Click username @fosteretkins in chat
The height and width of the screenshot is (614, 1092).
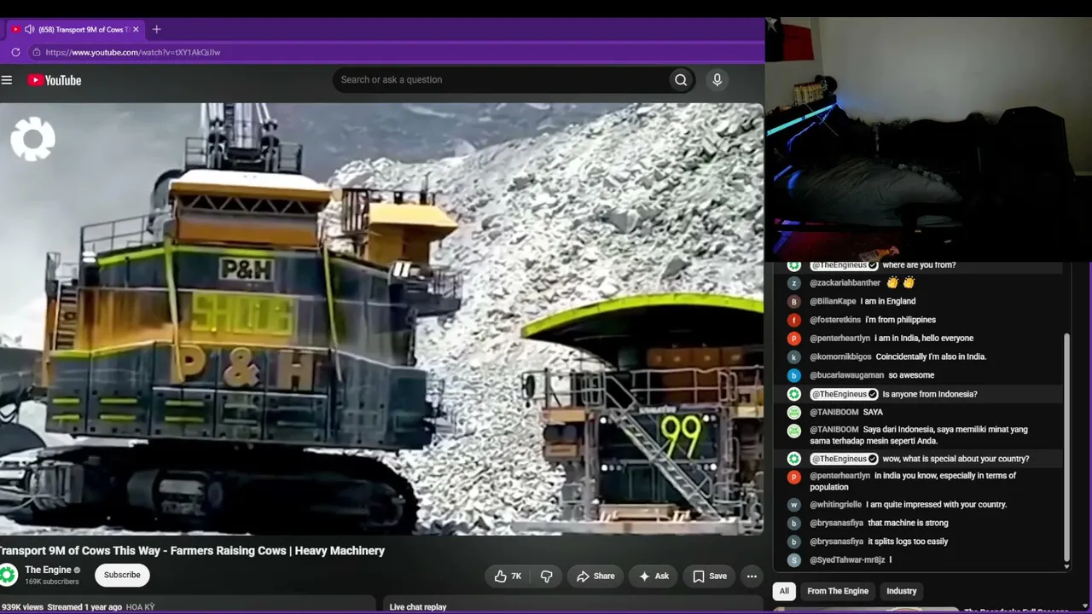(834, 320)
